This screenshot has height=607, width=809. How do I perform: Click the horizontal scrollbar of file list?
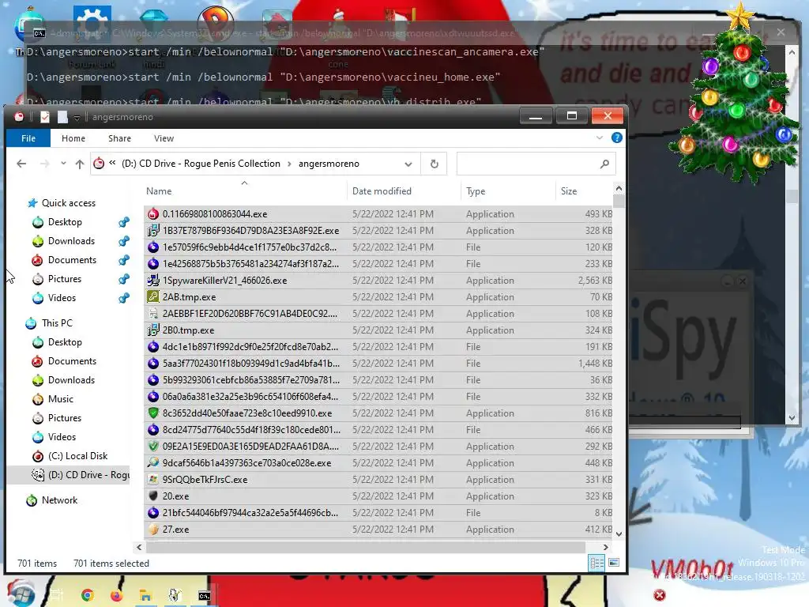pos(365,547)
